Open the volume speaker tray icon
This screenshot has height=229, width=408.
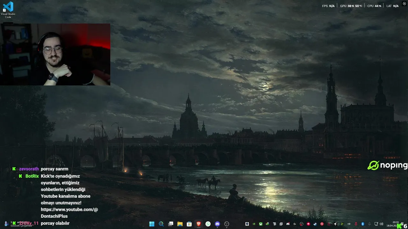point(381,224)
